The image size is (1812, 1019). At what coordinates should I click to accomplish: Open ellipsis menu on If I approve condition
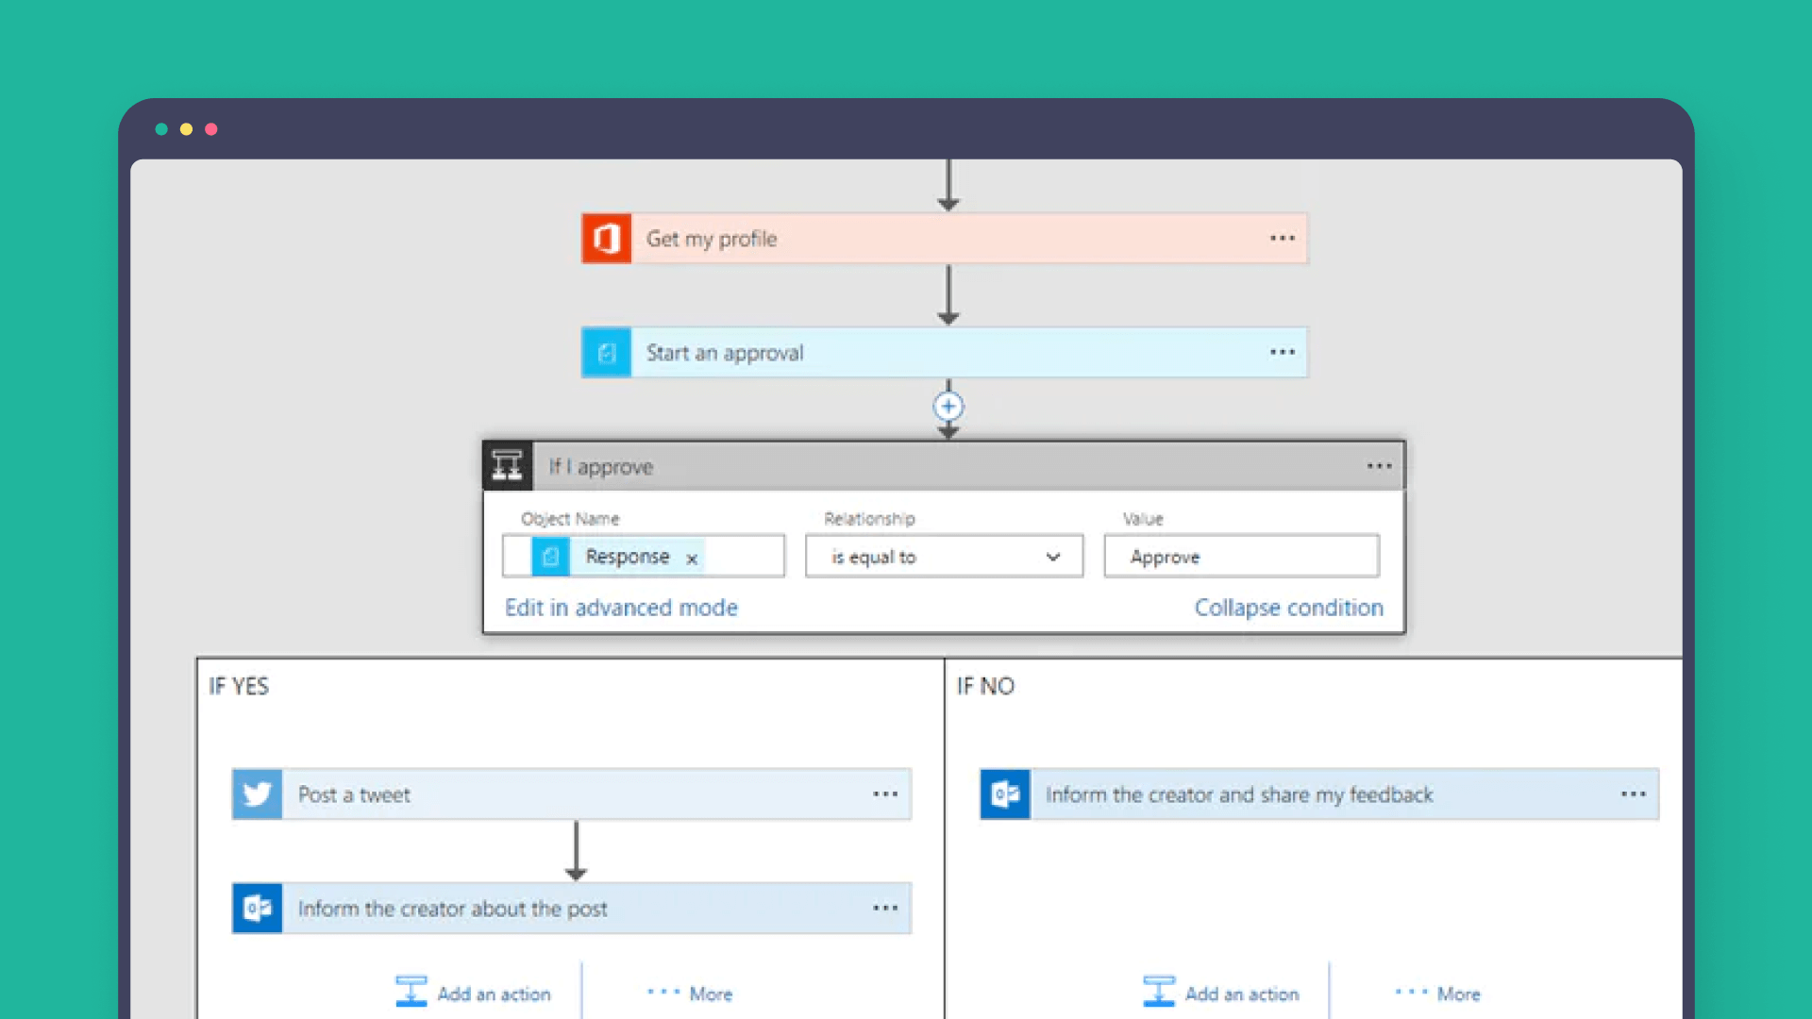(x=1379, y=466)
